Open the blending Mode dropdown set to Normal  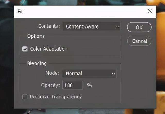click(89, 73)
